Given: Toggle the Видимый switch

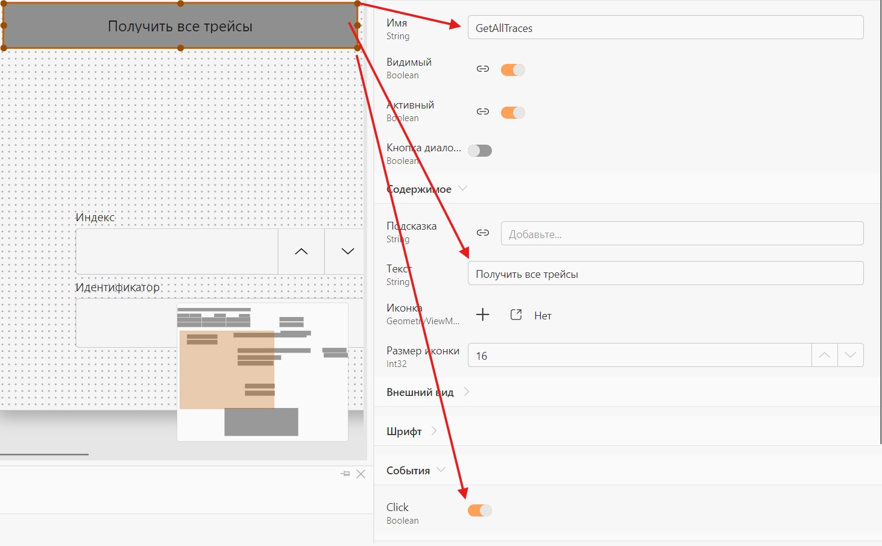Looking at the screenshot, I should click(513, 70).
